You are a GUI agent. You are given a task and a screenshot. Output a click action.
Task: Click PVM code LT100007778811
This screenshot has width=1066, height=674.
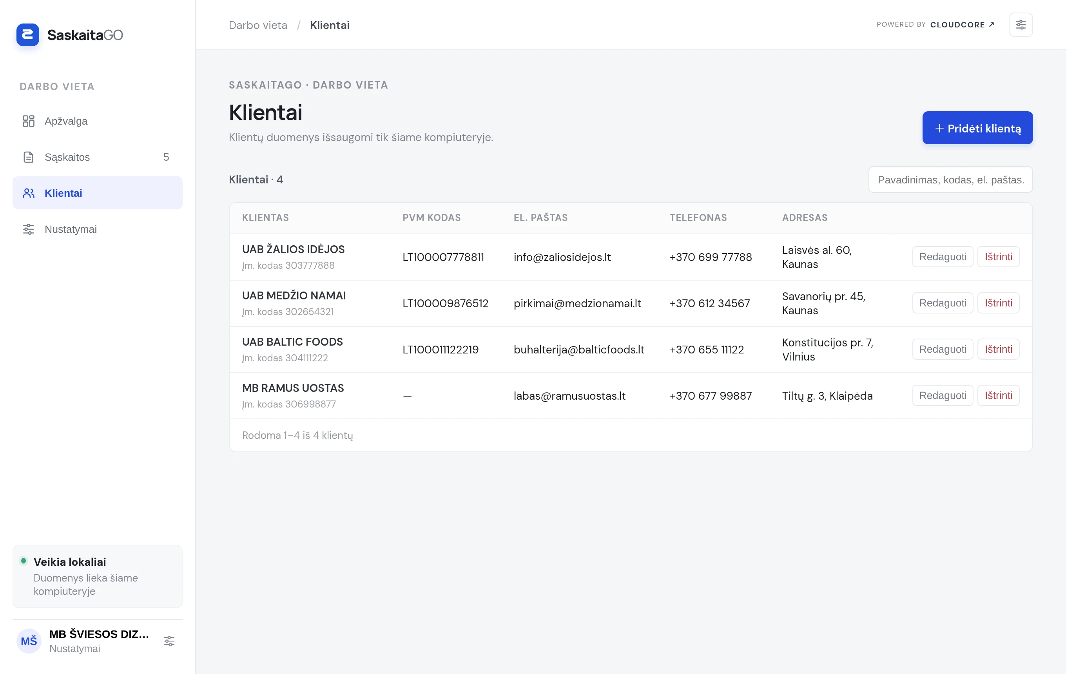[x=443, y=257]
